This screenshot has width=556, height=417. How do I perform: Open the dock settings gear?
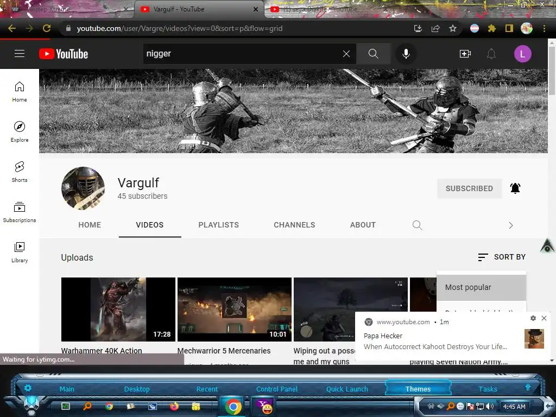28,388
